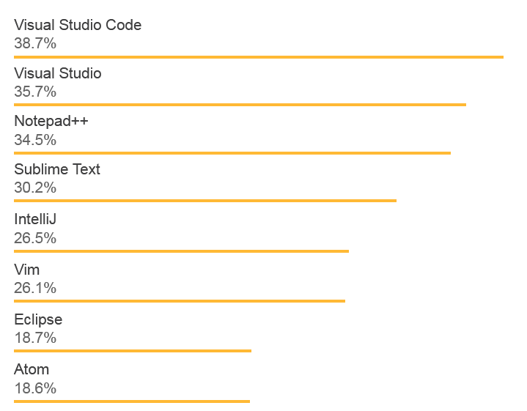Select the Sublime Text label

(57, 169)
